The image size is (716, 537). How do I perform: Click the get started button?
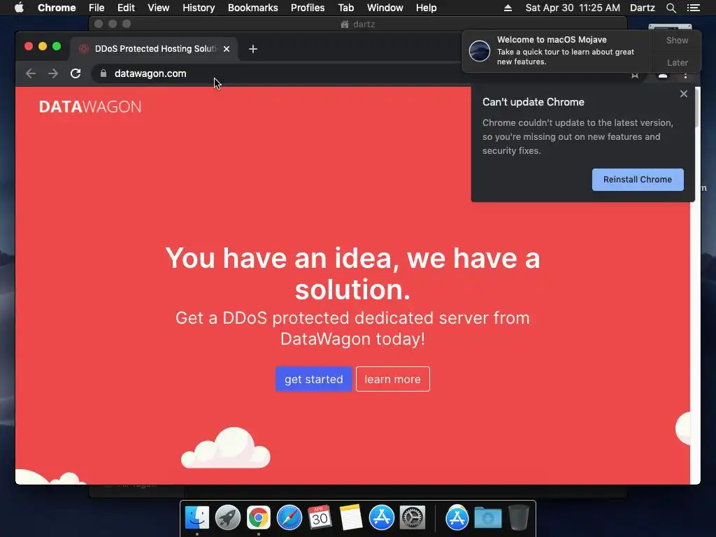[x=314, y=379]
